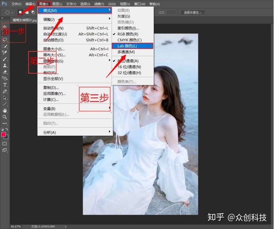Open 计算(C)... dialog
This screenshot has width=274, height=229.
click(75, 99)
